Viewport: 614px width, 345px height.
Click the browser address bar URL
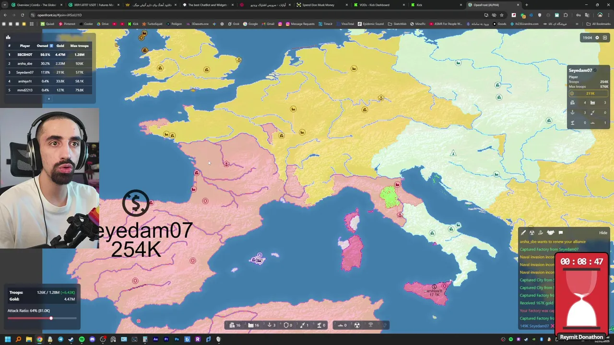click(x=59, y=15)
